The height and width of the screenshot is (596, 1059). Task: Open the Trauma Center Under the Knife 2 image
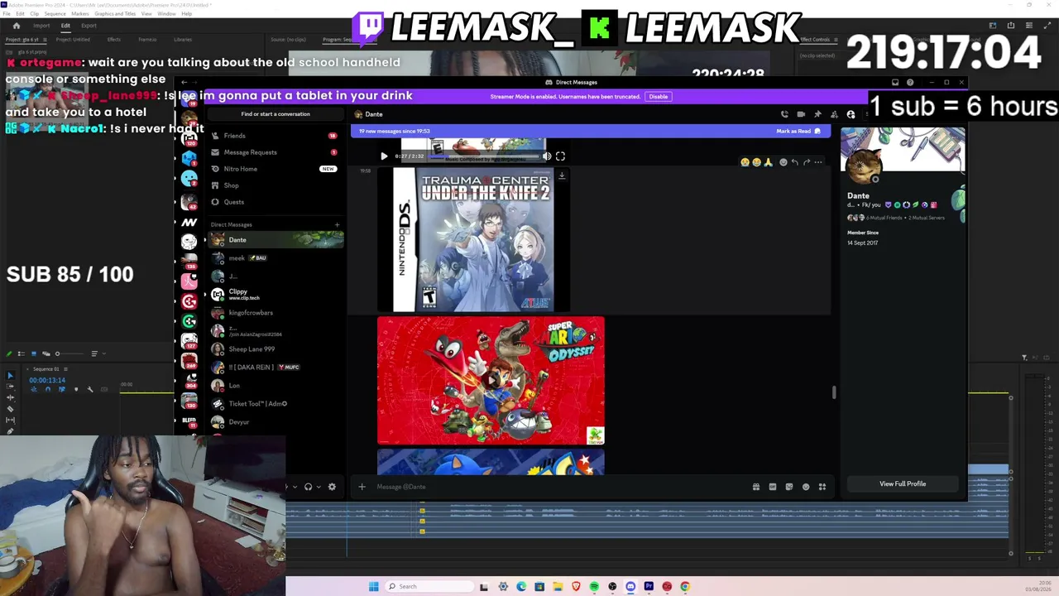point(473,239)
